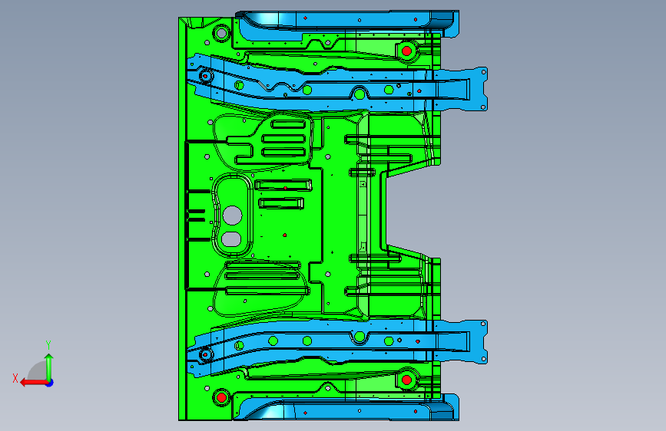Select the ringed circular boss at top left of the panel

click(x=221, y=33)
